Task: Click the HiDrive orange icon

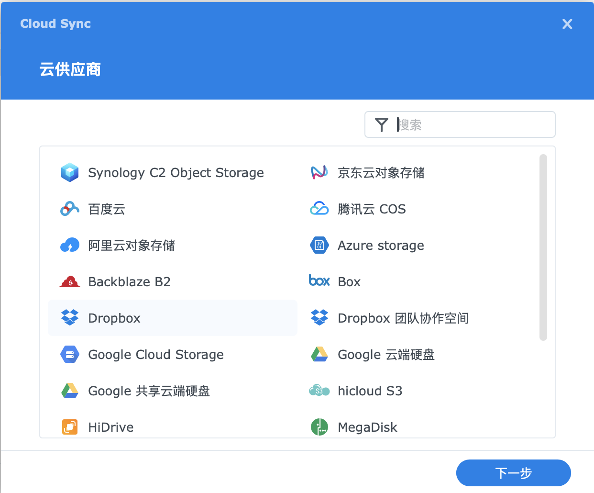Action: tap(70, 427)
